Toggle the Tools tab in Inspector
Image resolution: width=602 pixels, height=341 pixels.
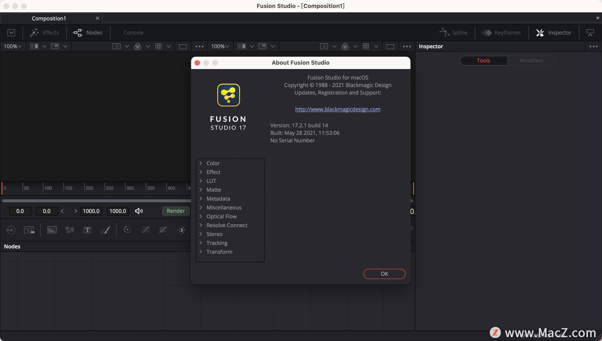[x=483, y=60]
